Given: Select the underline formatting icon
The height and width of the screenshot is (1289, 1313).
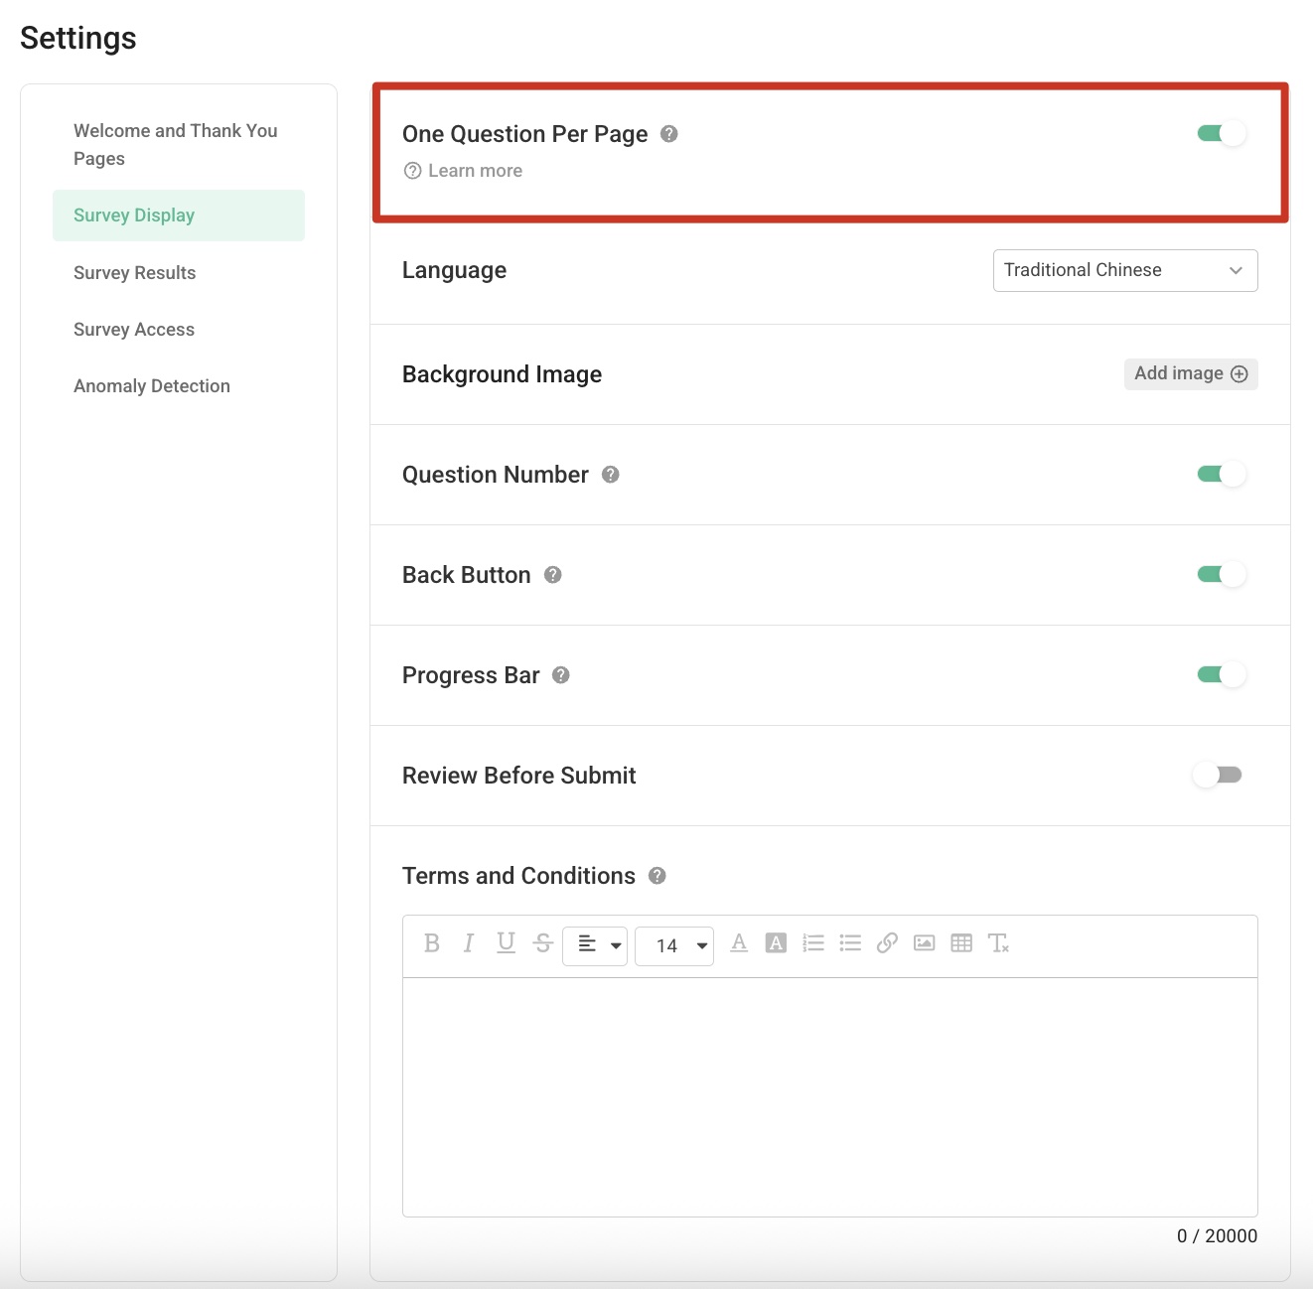Looking at the screenshot, I should (x=506, y=943).
